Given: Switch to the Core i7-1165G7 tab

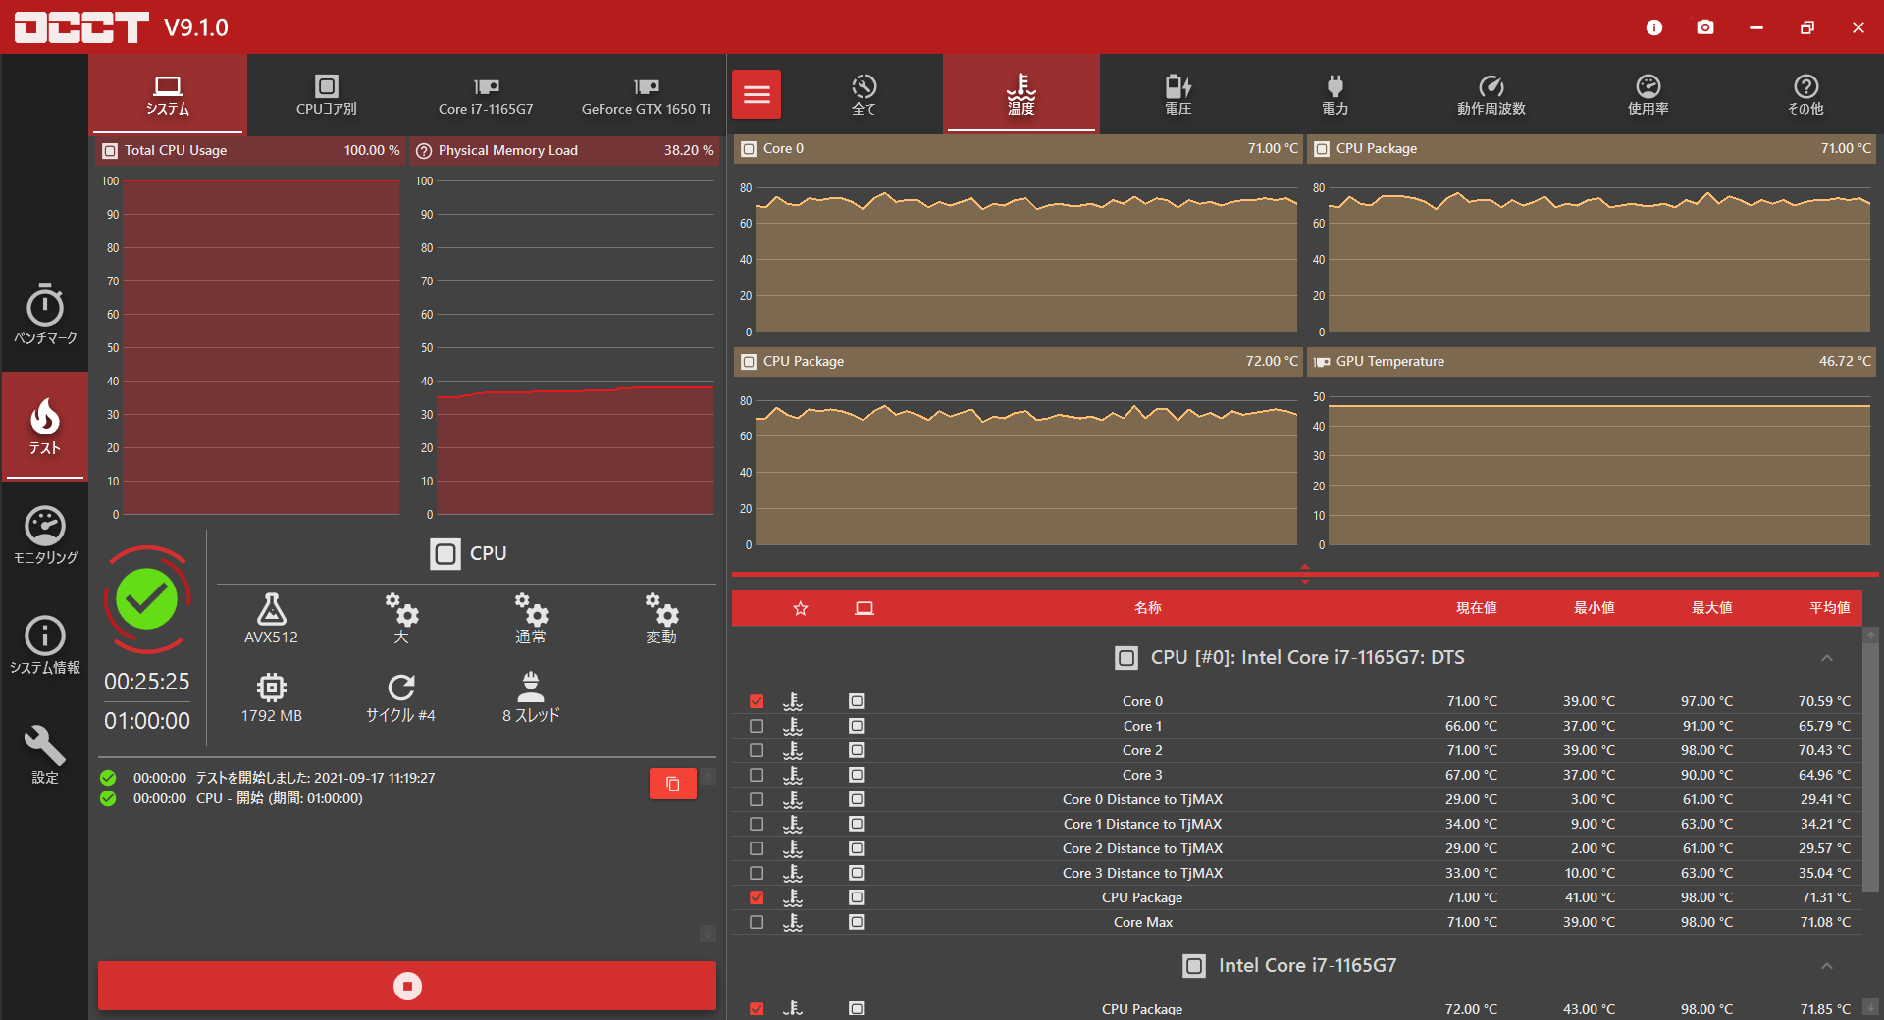Looking at the screenshot, I should pyautogui.click(x=486, y=94).
